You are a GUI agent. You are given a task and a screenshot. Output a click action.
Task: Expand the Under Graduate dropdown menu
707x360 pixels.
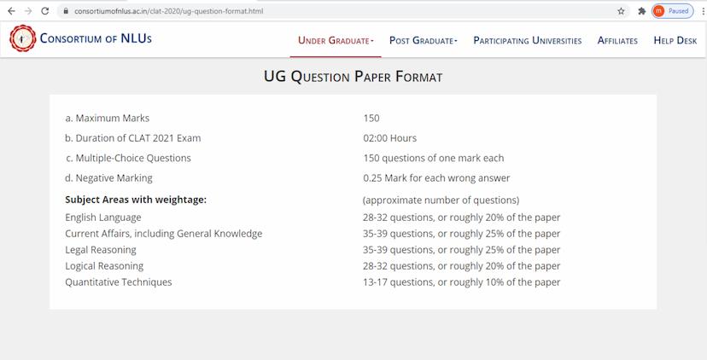(336, 40)
